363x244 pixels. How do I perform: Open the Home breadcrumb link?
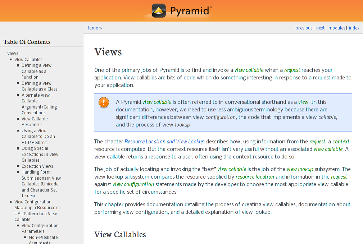click(92, 28)
